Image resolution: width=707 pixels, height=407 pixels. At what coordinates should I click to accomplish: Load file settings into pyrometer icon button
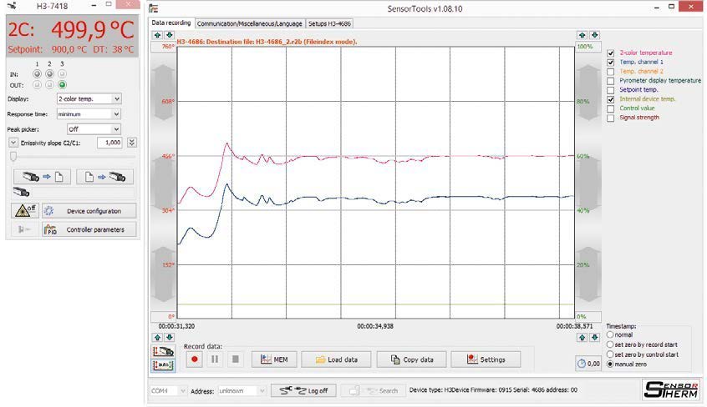(104, 177)
